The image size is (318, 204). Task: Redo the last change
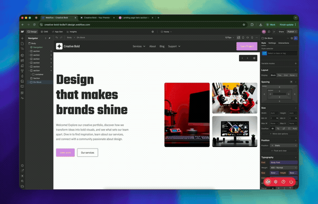pyautogui.click(x=61, y=38)
